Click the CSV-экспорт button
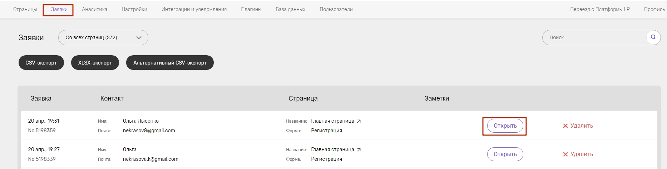This screenshot has width=667, height=169. 41,63
